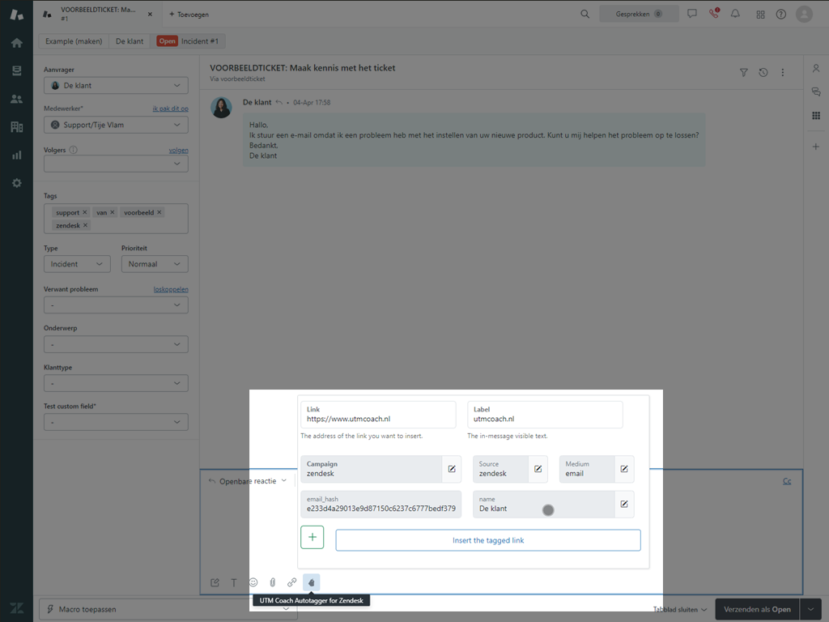829x622 pixels.
Task: Click the 'ik pak dit op' link
Action: coord(170,109)
